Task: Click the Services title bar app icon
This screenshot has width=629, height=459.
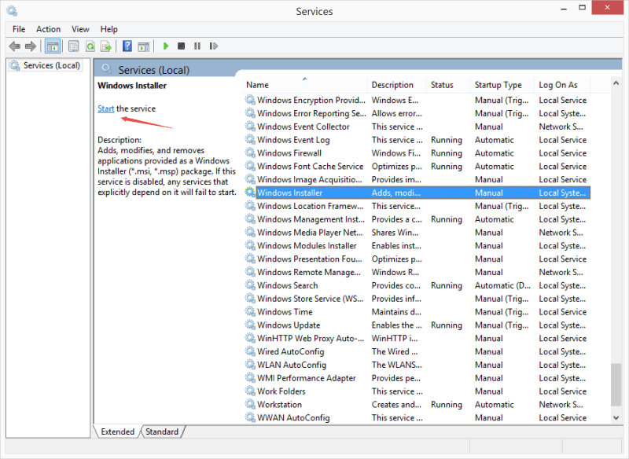Action: pyautogui.click(x=12, y=10)
